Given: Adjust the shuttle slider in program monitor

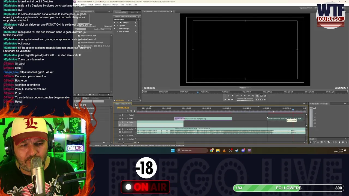Looking at the screenshot, I should click(245, 98).
